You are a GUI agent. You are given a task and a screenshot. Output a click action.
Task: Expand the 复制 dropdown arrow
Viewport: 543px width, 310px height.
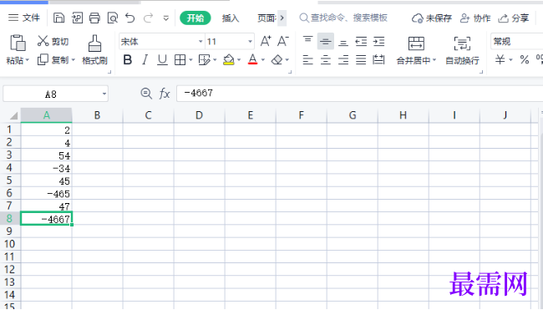click(x=73, y=60)
